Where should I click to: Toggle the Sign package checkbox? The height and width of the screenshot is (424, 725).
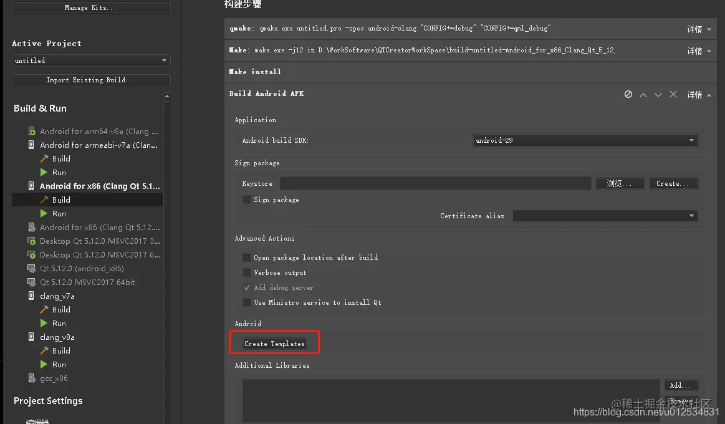click(x=247, y=200)
